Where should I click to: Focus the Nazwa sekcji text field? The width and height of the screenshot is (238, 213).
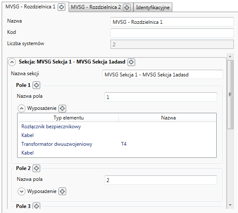(x=163, y=74)
